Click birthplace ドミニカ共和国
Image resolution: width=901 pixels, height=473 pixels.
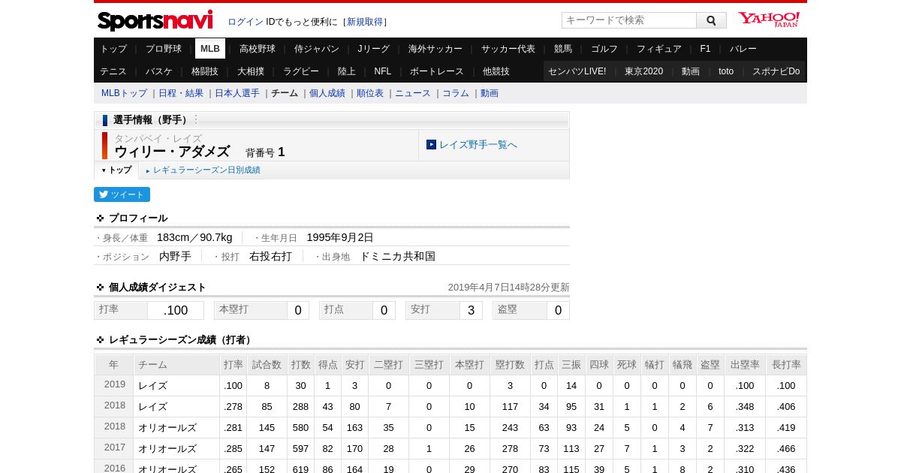pyautogui.click(x=397, y=256)
